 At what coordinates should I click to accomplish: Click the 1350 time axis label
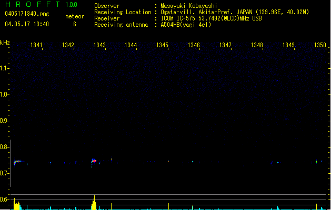[x=320, y=45]
